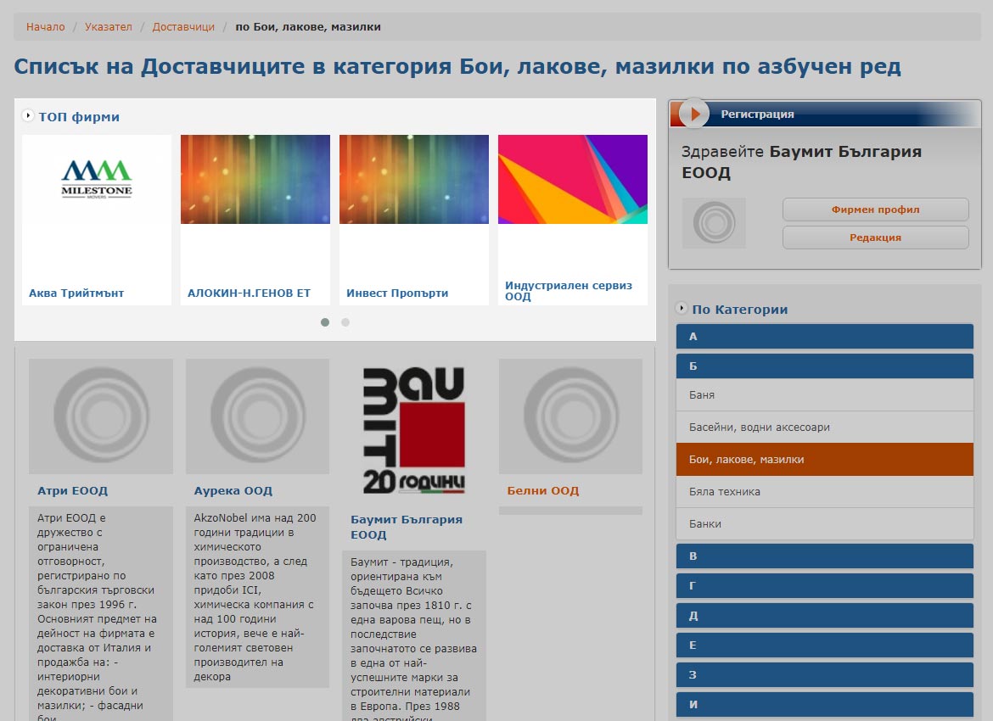
Task: Open the Указател breadcrumb link
Action: (109, 26)
